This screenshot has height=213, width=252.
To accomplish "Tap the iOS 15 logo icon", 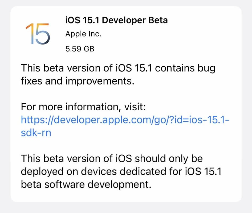I will point(38,34).
